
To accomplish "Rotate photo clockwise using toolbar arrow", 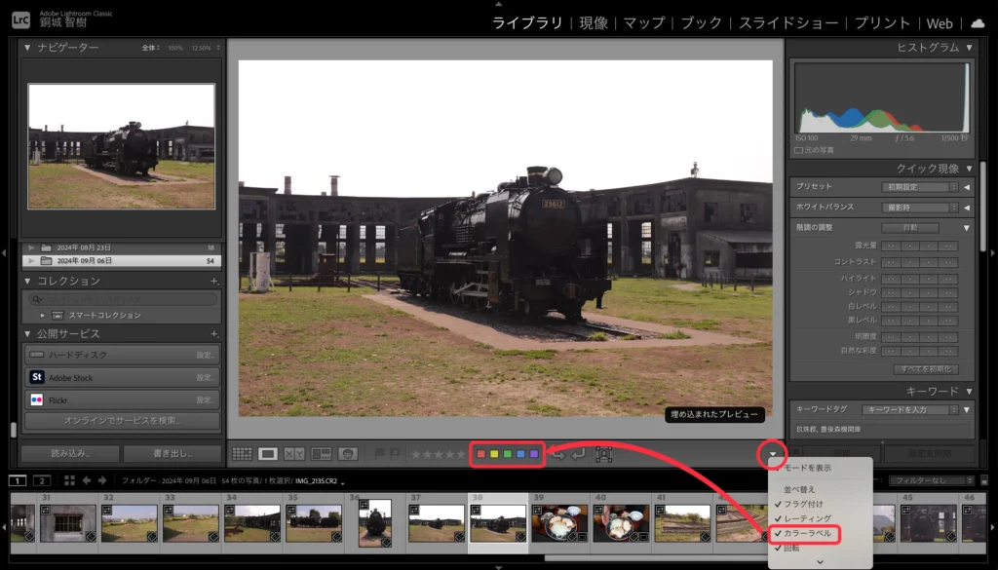I will 582,454.
